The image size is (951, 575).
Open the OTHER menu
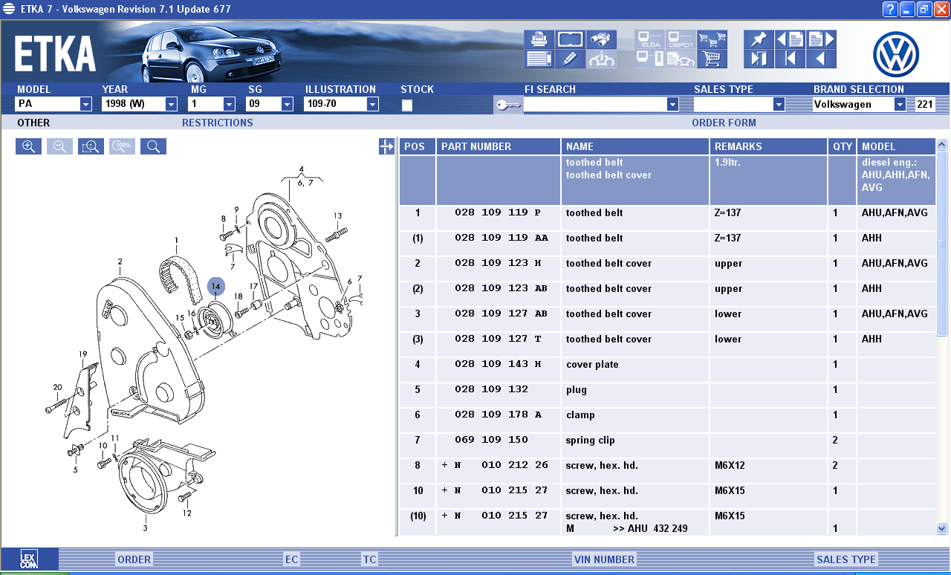[33, 123]
